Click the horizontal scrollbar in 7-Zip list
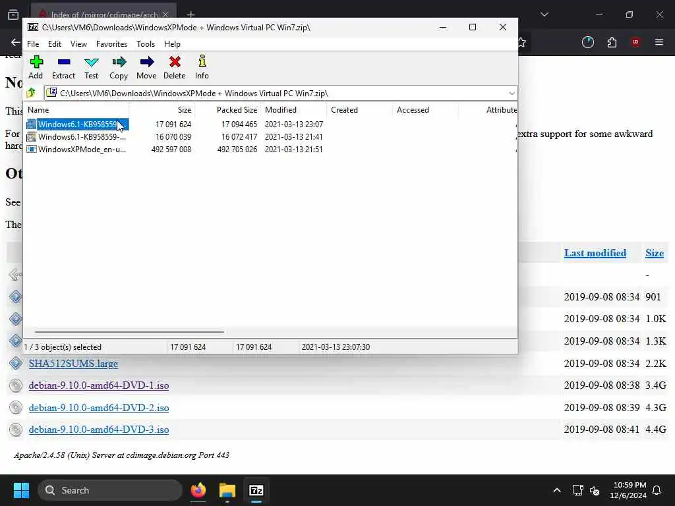The height and width of the screenshot is (506, 675). 129,332
